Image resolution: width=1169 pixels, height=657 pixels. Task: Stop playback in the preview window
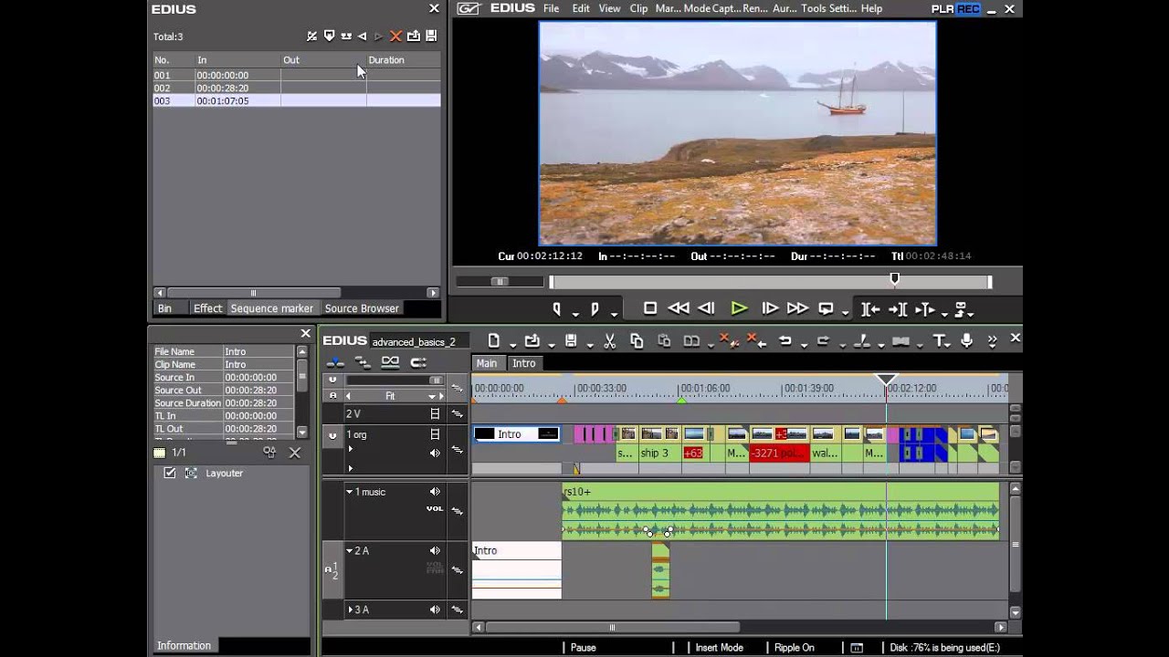(650, 308)
